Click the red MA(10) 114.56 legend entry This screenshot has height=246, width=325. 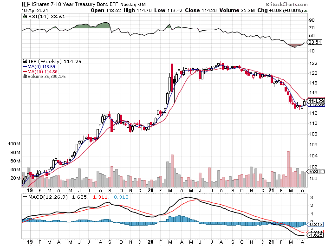pyautogui.click(x=40, y=71)
